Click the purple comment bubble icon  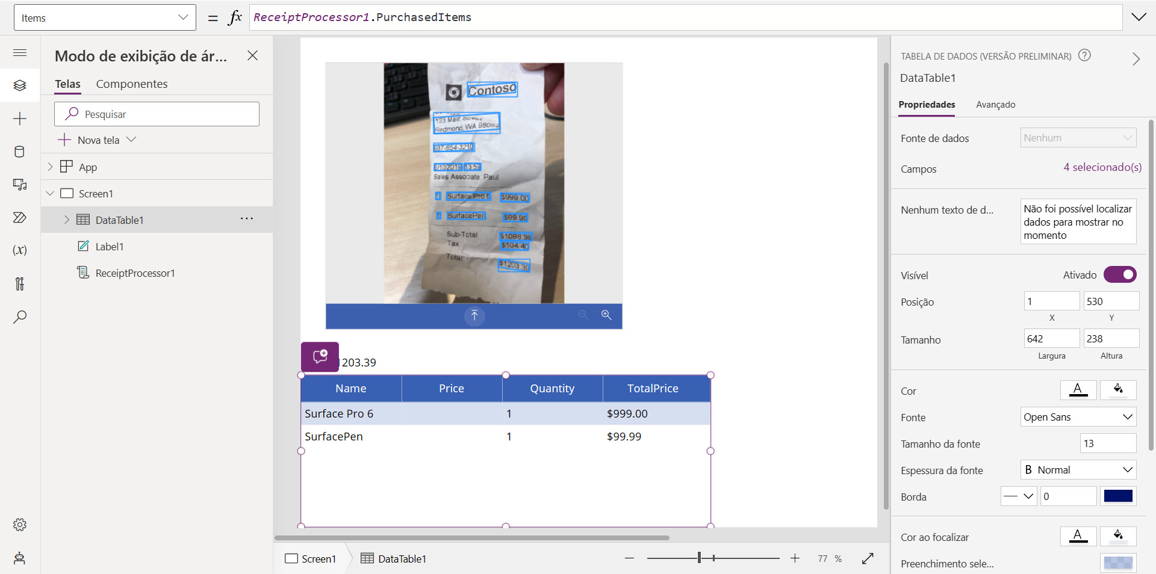pos(320,357)
